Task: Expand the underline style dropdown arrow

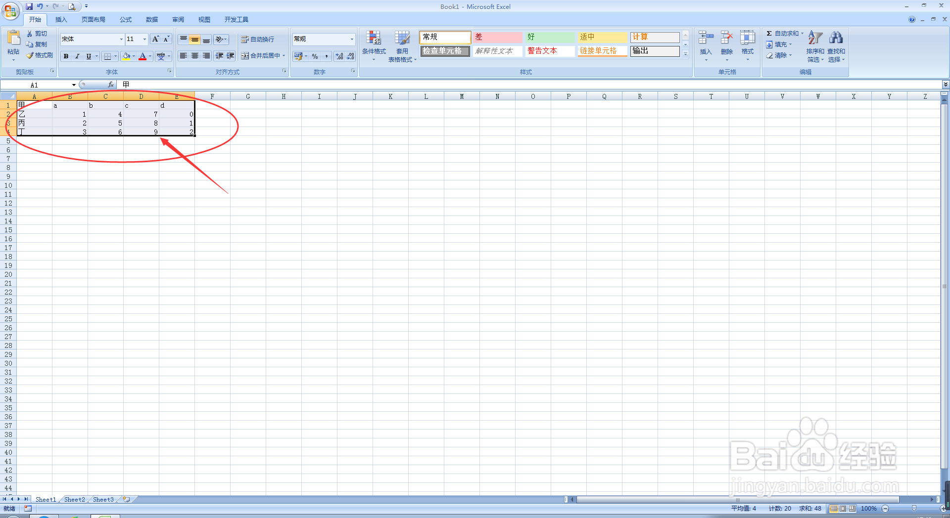Action: pyautogui.click(x=96, y=56)
